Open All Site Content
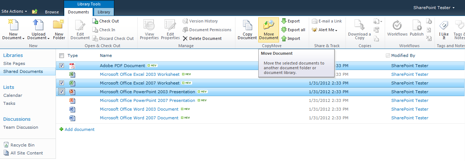Image resolution: width=465 pixels, height=161 pixels. 23,153
